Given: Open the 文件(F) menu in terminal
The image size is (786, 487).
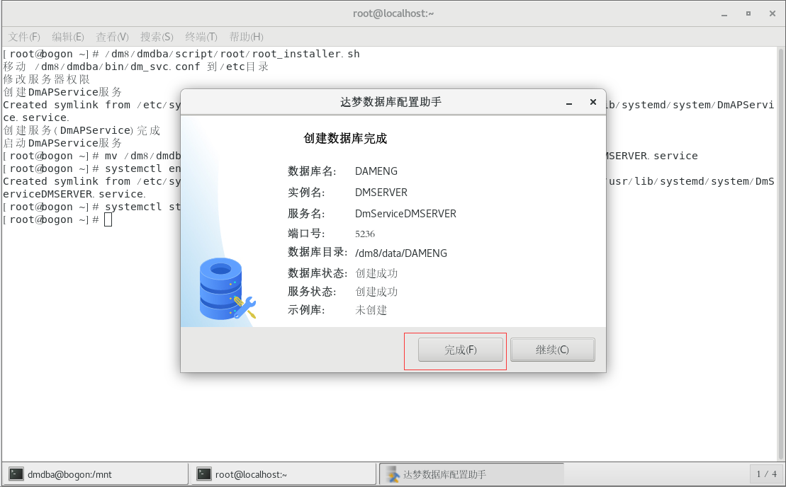Looking at the screenshot, I should [x=24, y=37].
